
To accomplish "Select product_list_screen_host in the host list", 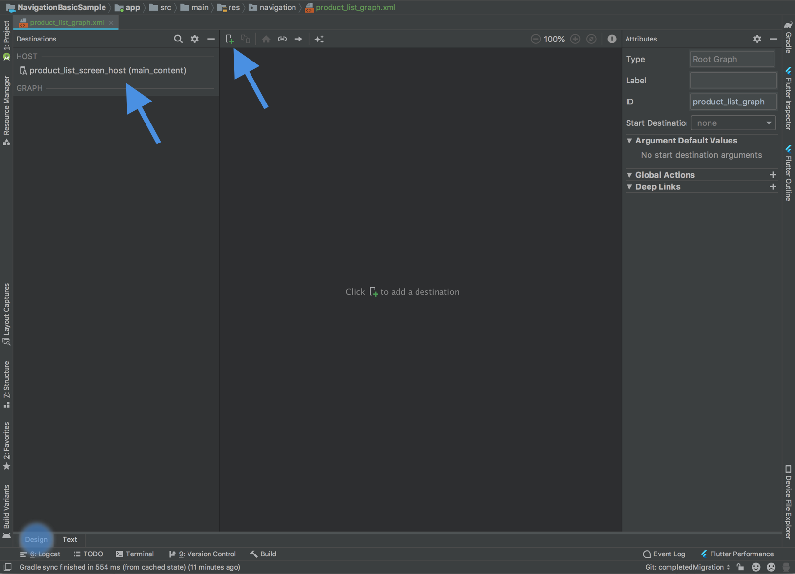I will click(x=107, y=70).
